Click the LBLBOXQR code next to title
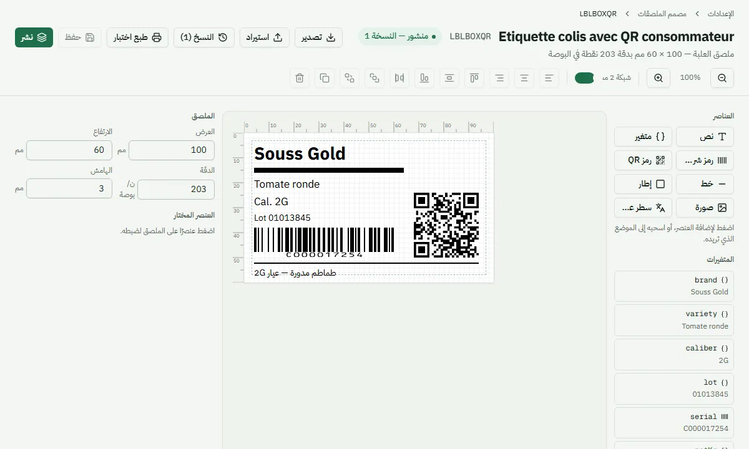The width and height of the screenshot is (749, 449). pos(470,36)
